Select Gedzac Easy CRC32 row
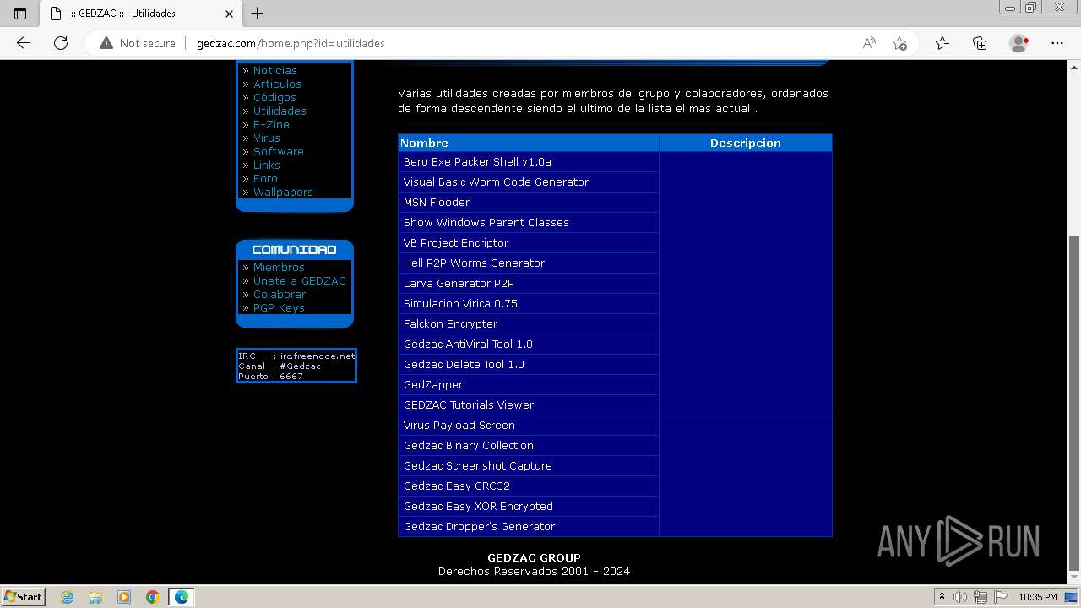The image size is (1081, 608). tap(528, 486)
